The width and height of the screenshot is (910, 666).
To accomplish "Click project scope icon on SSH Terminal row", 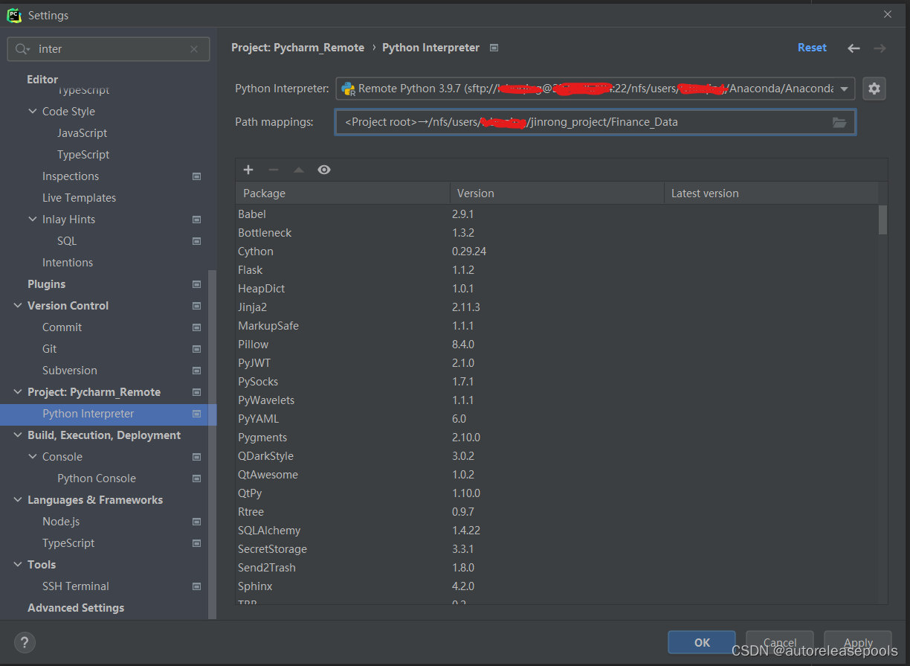I will coord(197,586).
